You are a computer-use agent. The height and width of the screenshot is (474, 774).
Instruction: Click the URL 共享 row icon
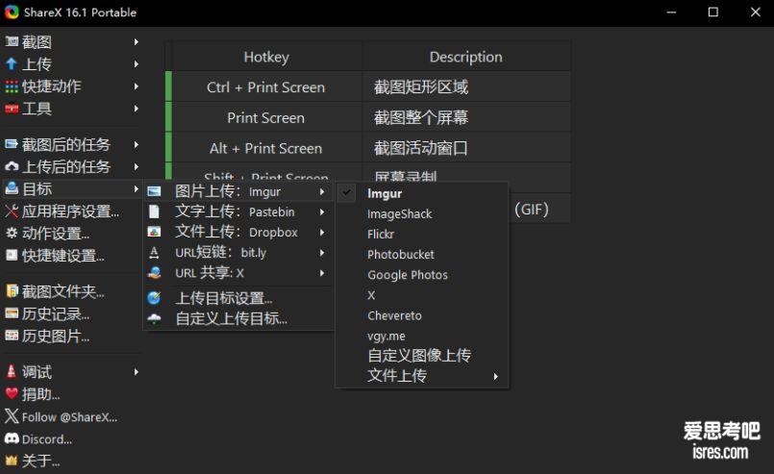[154, 272]
